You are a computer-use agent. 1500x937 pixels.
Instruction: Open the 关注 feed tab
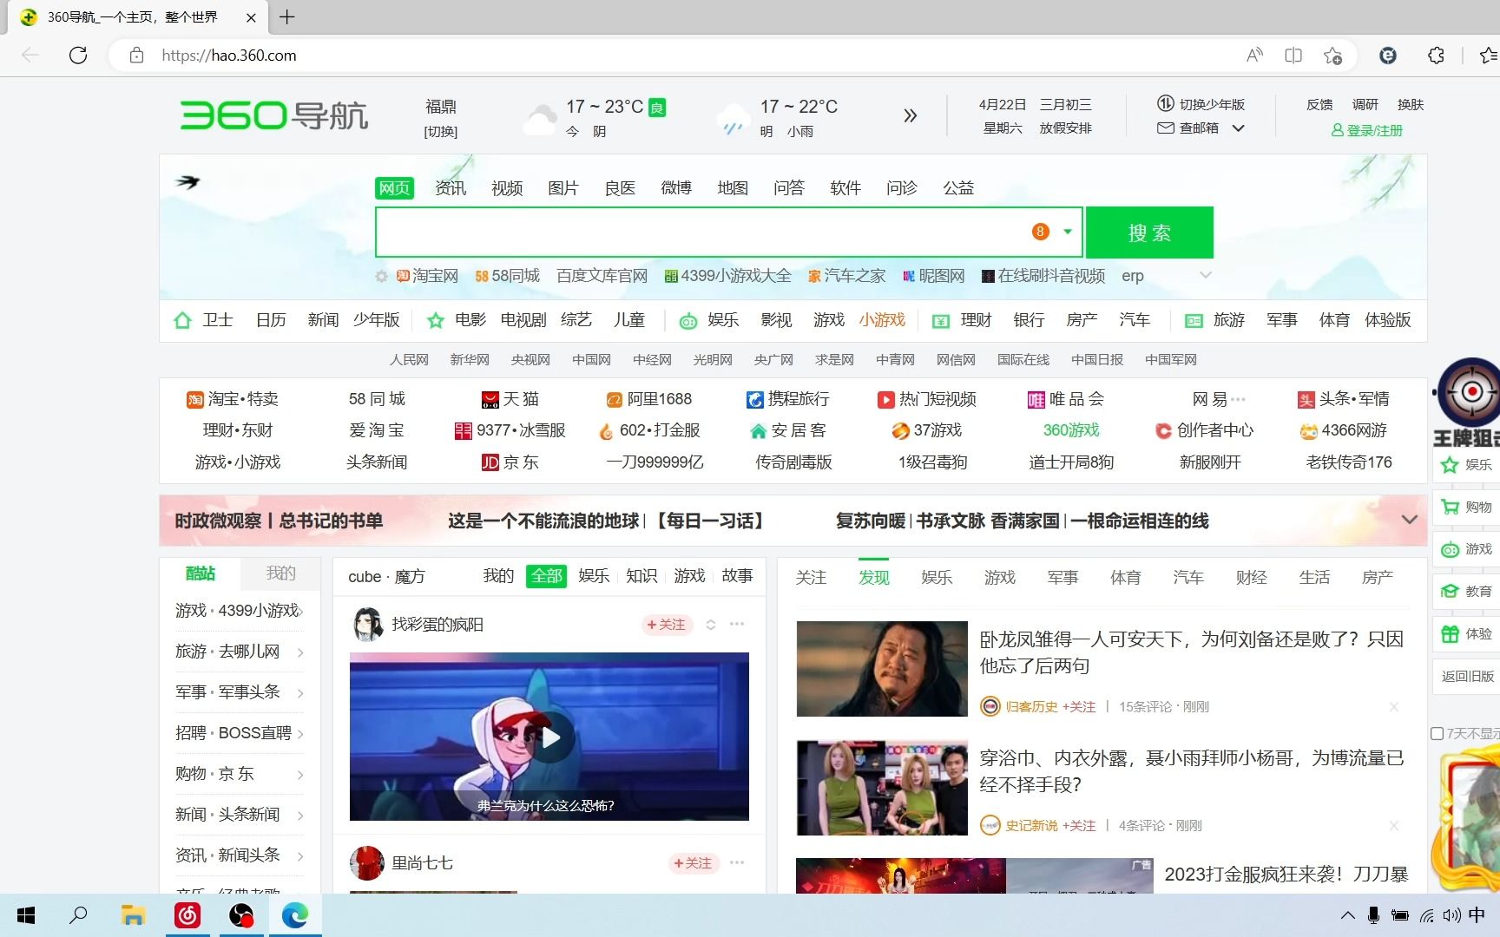click(811, 578)
